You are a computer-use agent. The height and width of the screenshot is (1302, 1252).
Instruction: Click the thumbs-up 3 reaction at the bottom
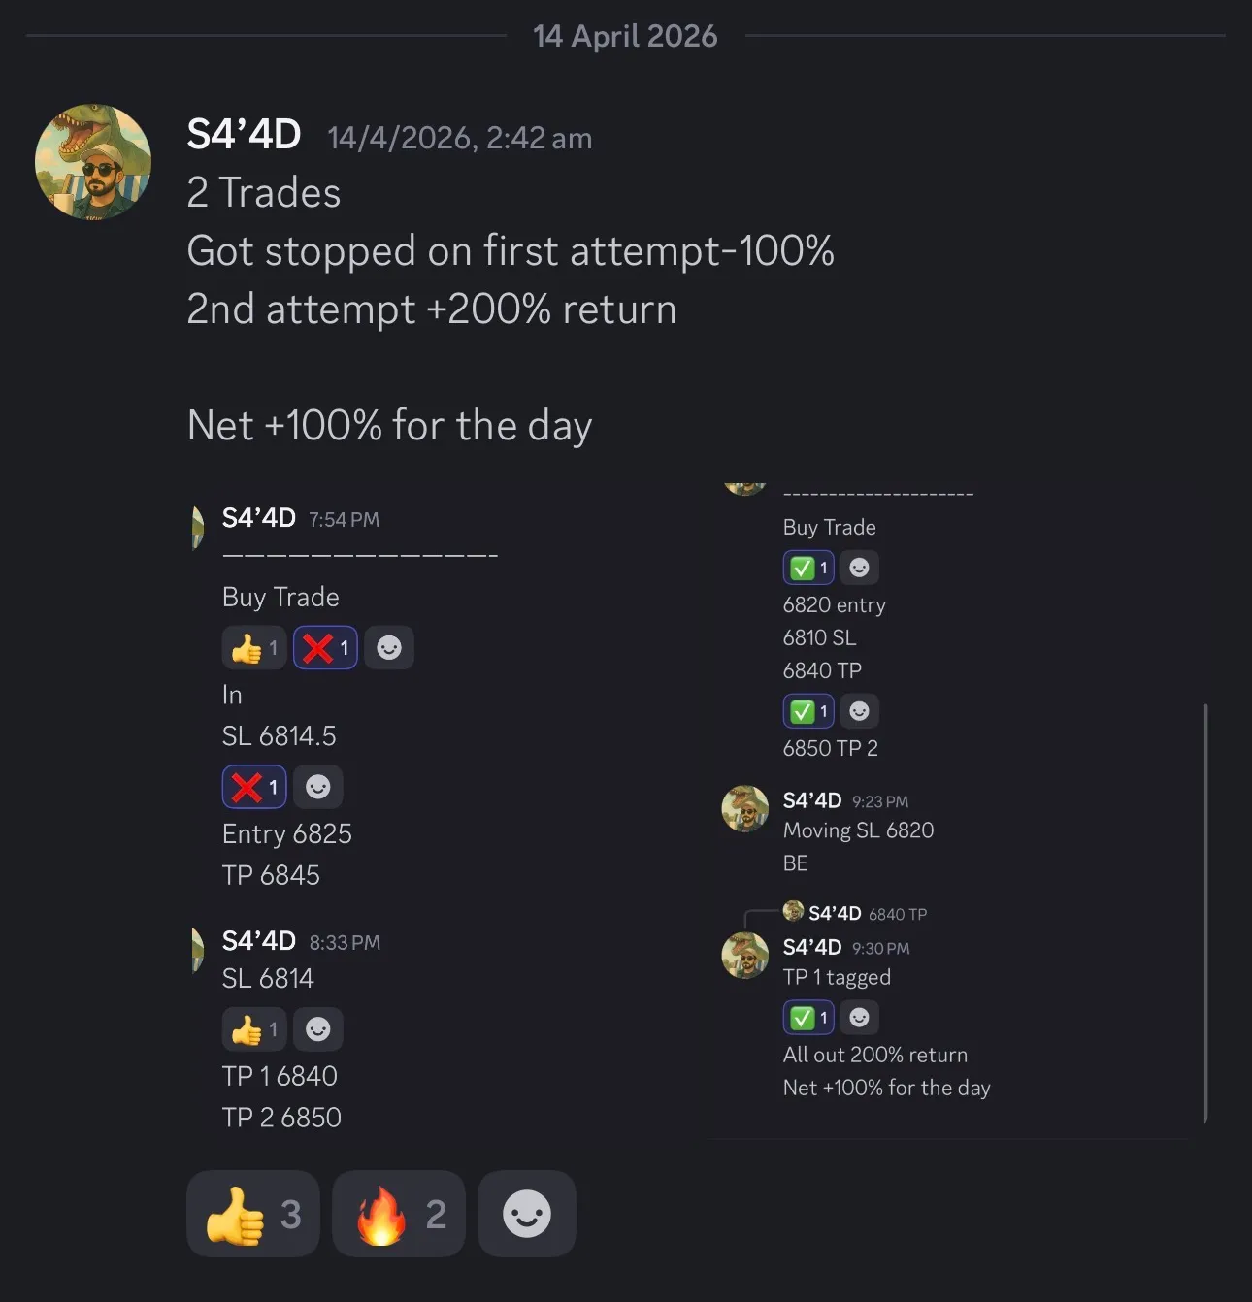[252, 1214]
